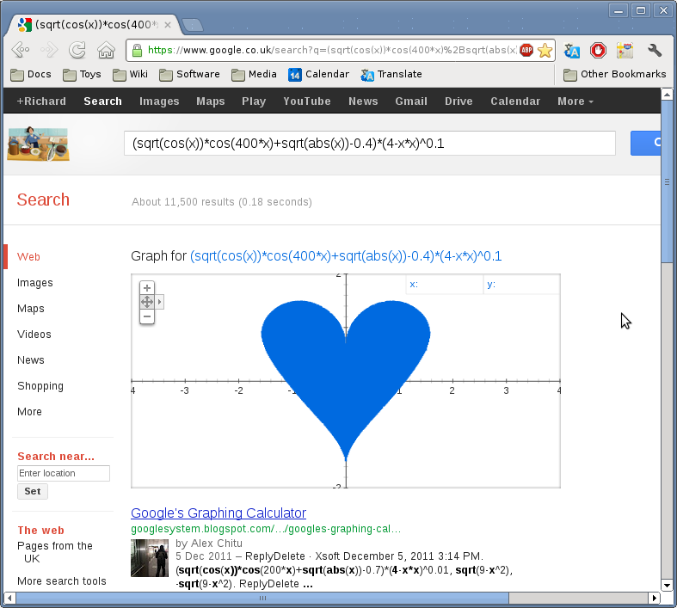Open Gmail from the Google top bar
Screen dimensions: 677x608
click(x=411, y=101)
